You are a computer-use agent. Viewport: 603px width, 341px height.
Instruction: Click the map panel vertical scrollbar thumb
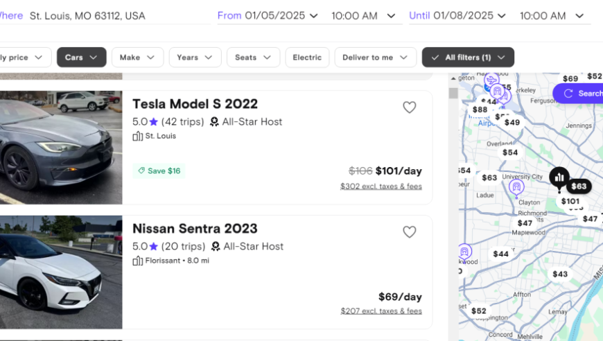pyautogui.click(x=453, y=93)
